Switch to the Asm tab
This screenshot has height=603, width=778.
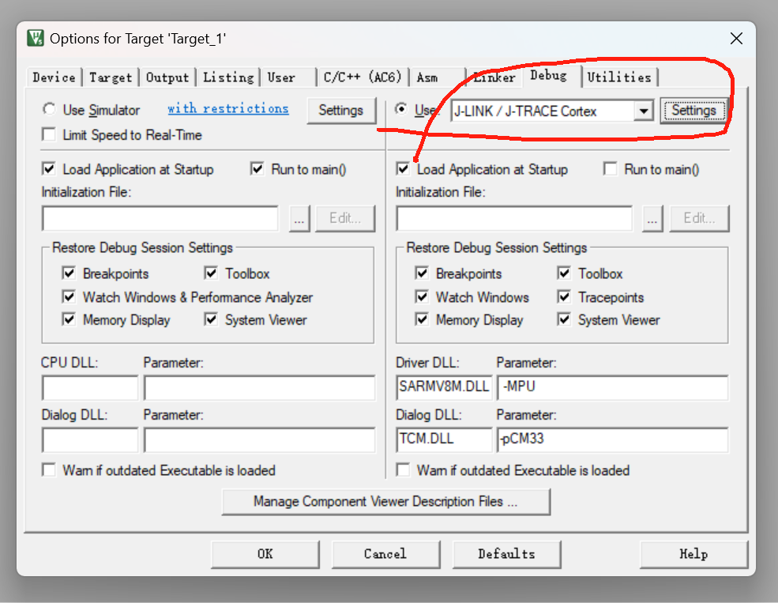[437, 77]
